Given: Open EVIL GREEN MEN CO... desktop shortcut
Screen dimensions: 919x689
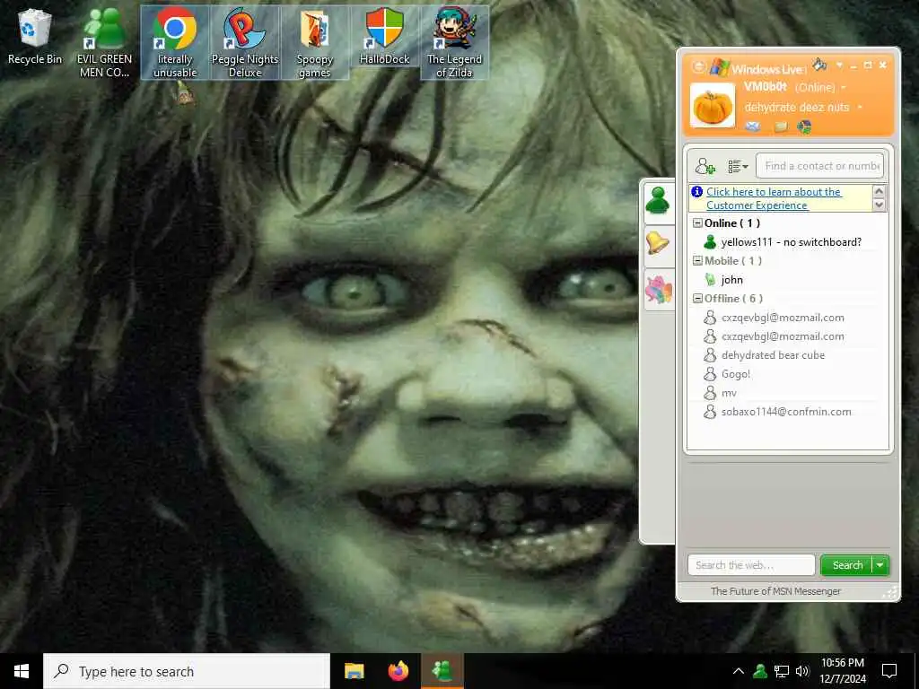Looking at the screenshot, I should (x=104, y=42).
